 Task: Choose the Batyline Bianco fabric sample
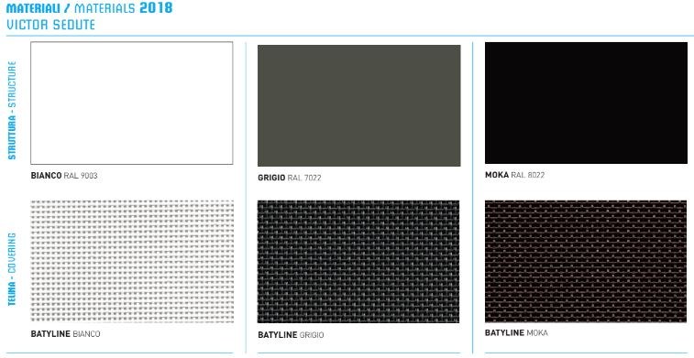point(132,261)
